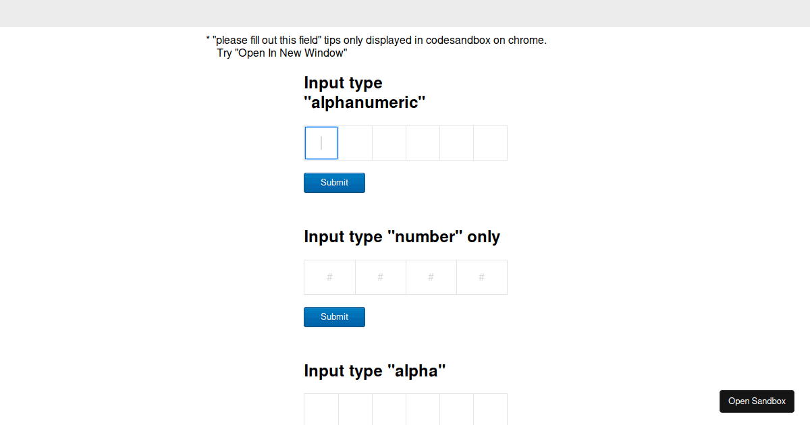This screenshot has height=425, width=810.
Task: Click the first alpha input cell
Action: (x=321, y=409)
